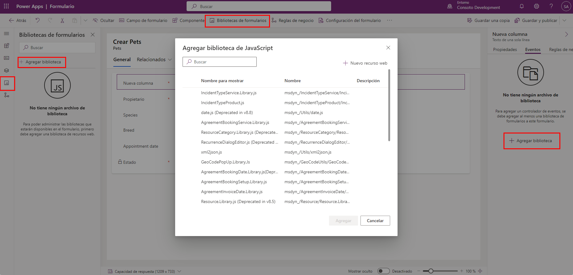The height and width of the screenshot is (275, 573).
Task: Toggle the left navigation hamburger menu
Action: pos(6,34)
